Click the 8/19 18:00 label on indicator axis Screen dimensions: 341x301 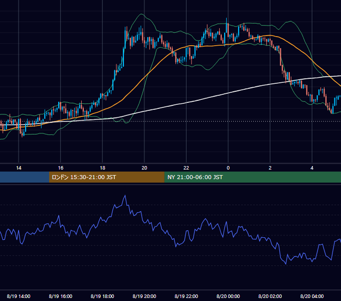coord(102,296)
